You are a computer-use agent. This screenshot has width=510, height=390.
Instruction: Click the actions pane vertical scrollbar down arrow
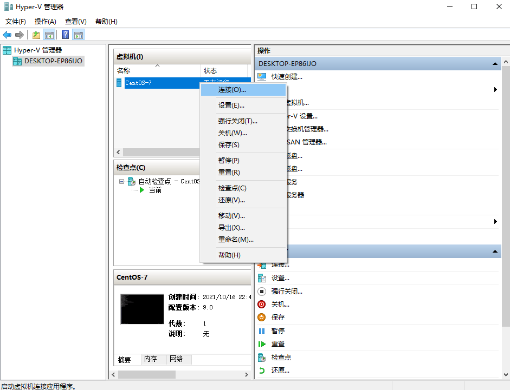click(506, 374)
